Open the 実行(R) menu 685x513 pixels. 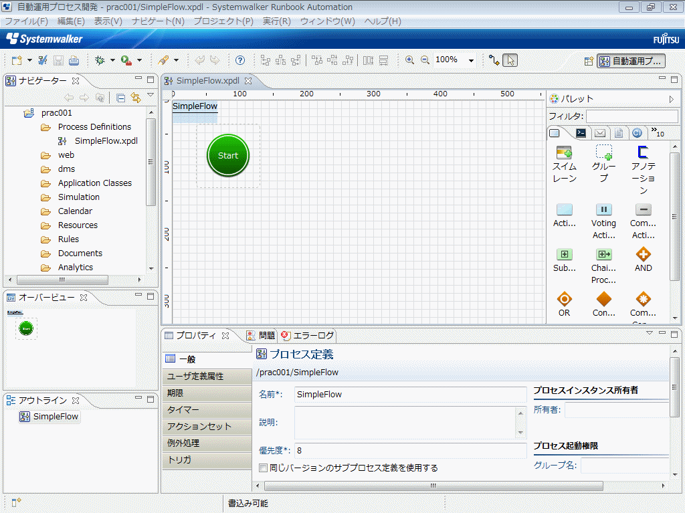point(277,21)
